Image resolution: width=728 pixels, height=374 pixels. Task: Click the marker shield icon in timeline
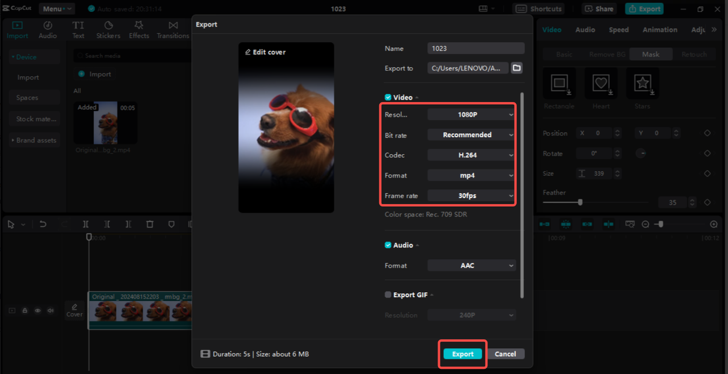tap(171, 224)
